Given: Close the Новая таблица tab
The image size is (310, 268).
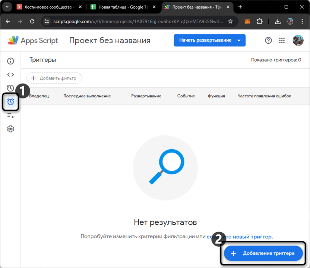Looking at the screenshot, I should pos(154,7).
